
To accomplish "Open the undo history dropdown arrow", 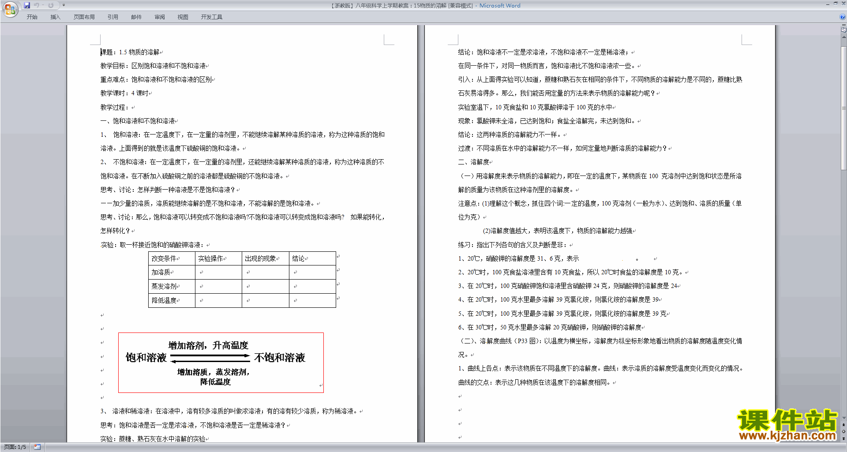I will click(43, 5).
